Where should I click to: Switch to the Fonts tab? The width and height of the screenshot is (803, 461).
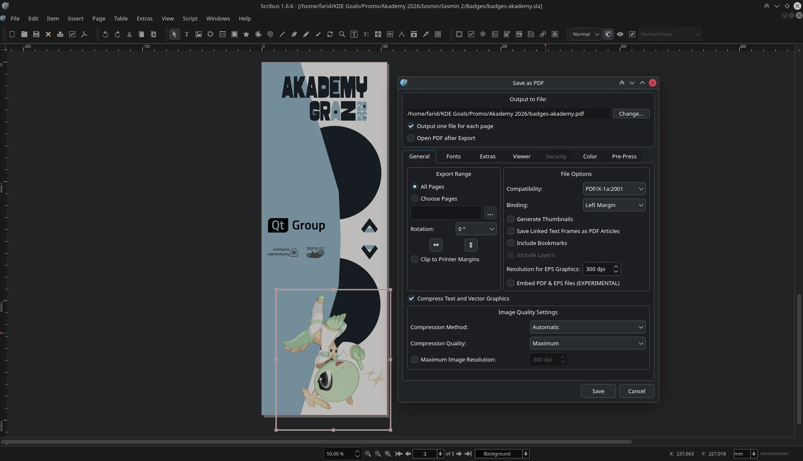(x=454, y=156)
